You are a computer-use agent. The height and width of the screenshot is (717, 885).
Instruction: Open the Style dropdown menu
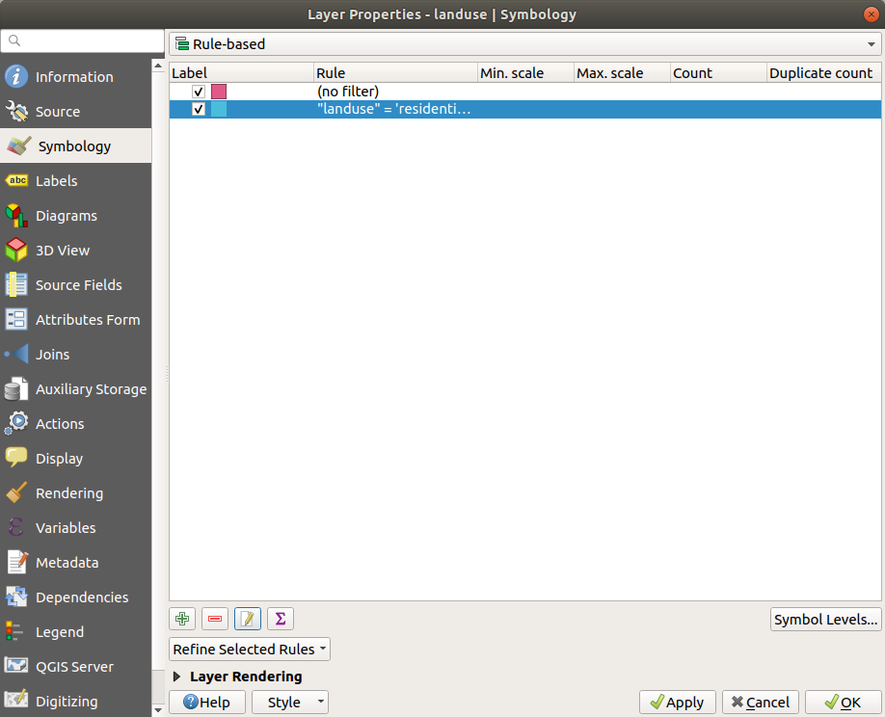pyautogui.click(x=290, y=703)
